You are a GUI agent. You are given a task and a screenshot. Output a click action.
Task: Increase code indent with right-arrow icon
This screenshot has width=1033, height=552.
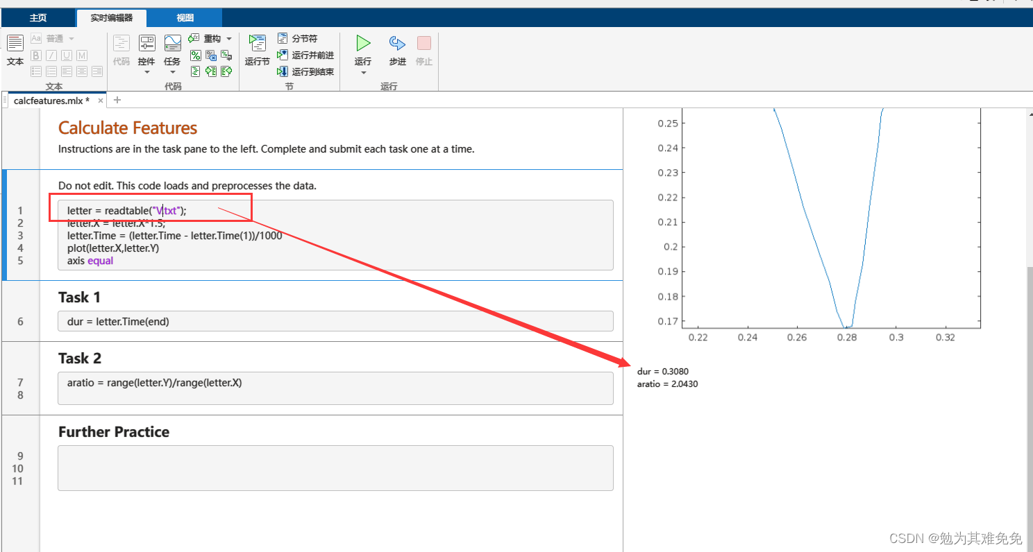click(x=211, y=71)
